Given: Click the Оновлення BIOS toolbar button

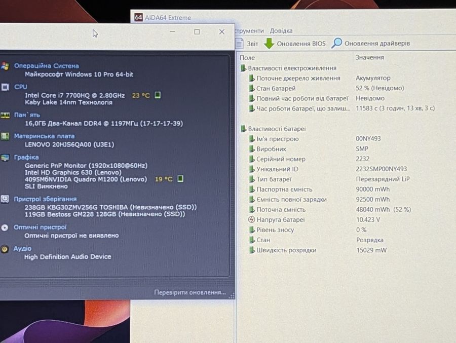Looking at the screenshot, I should click(295, 44).
